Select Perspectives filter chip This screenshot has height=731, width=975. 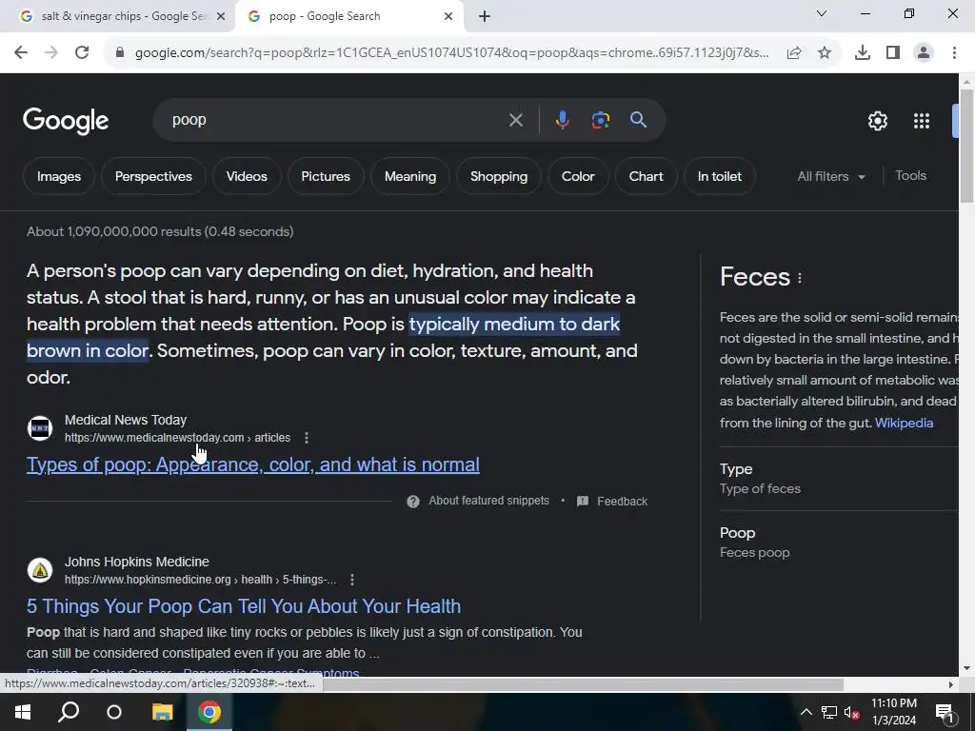pyautogui.click(x=153, y=176)
